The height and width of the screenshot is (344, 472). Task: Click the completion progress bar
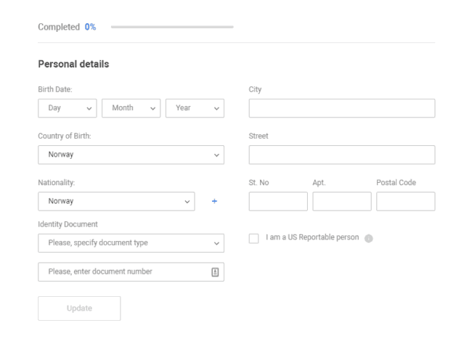pyautogui.click(x=172, y=27)
